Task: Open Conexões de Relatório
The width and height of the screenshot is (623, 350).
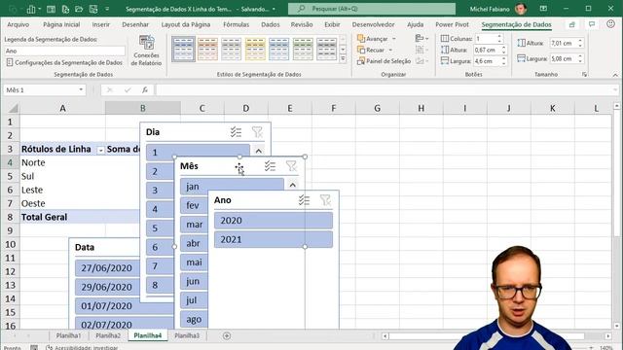Action: (146, 51)
